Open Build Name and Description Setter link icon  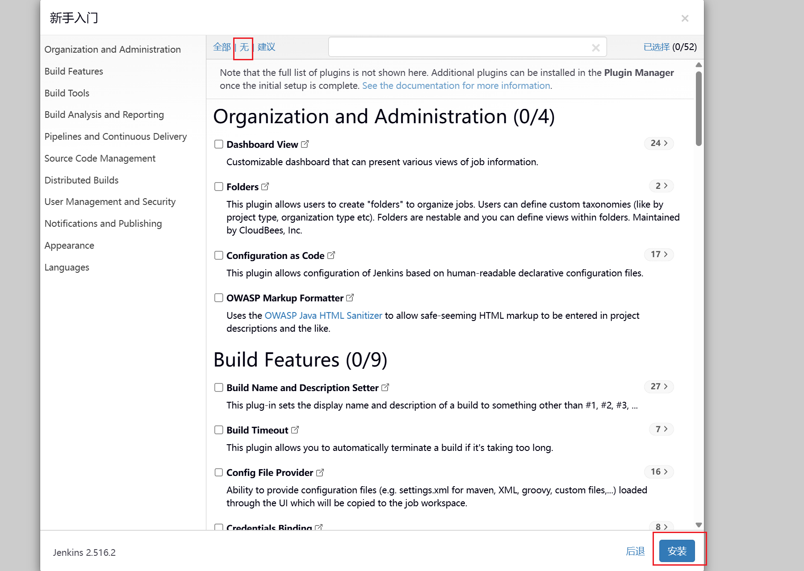click(385, 388)
